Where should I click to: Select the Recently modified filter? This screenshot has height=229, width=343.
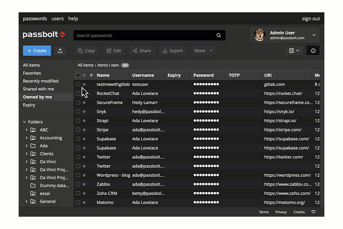point(41,81)
